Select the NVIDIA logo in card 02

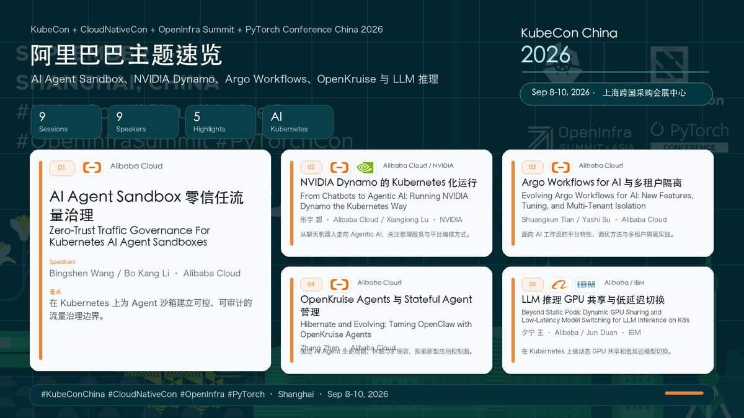click(x=365, y=167)
